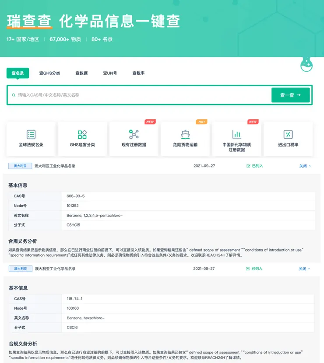The height and width of the screenshot is (363, 324).
Task: Collapse the hexachlorobenzene entry via 关闭
Action: (x=304, y=269)
